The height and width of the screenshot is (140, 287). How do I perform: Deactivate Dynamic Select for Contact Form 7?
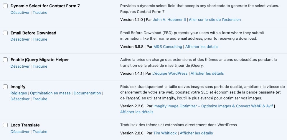pos(20,12)
